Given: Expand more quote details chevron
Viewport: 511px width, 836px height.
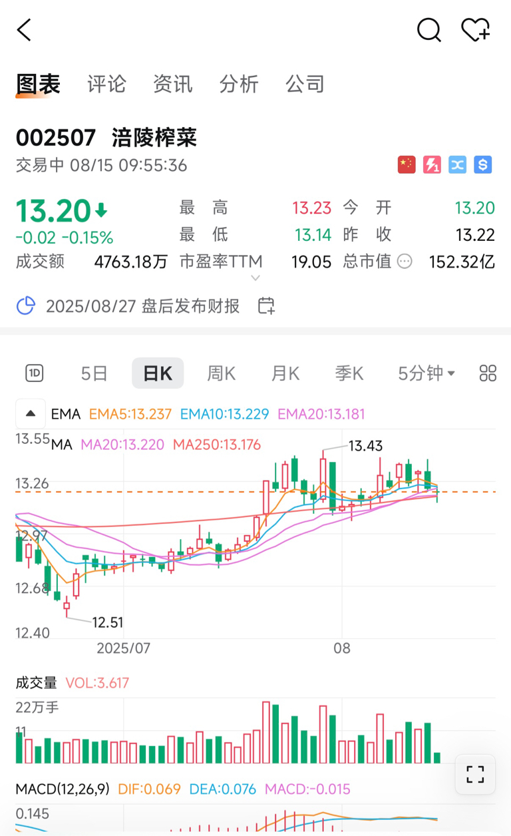Looking at the screenshot, I should [x=255, y=278].
